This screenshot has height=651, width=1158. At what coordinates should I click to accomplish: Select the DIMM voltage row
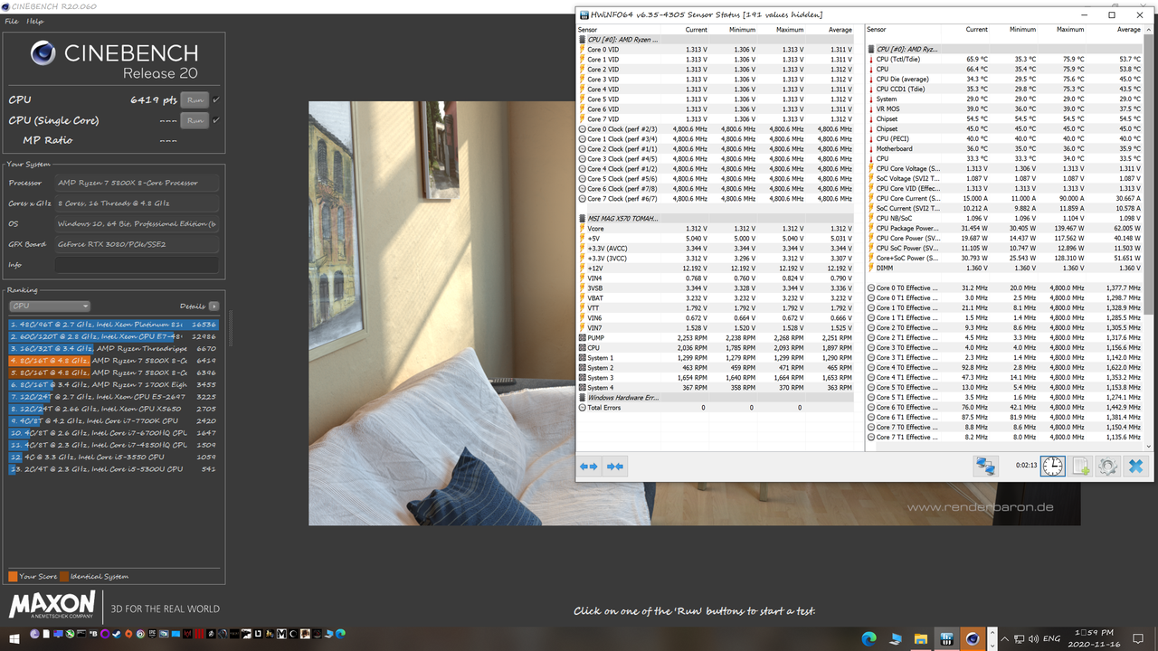tap(1005, 269)
